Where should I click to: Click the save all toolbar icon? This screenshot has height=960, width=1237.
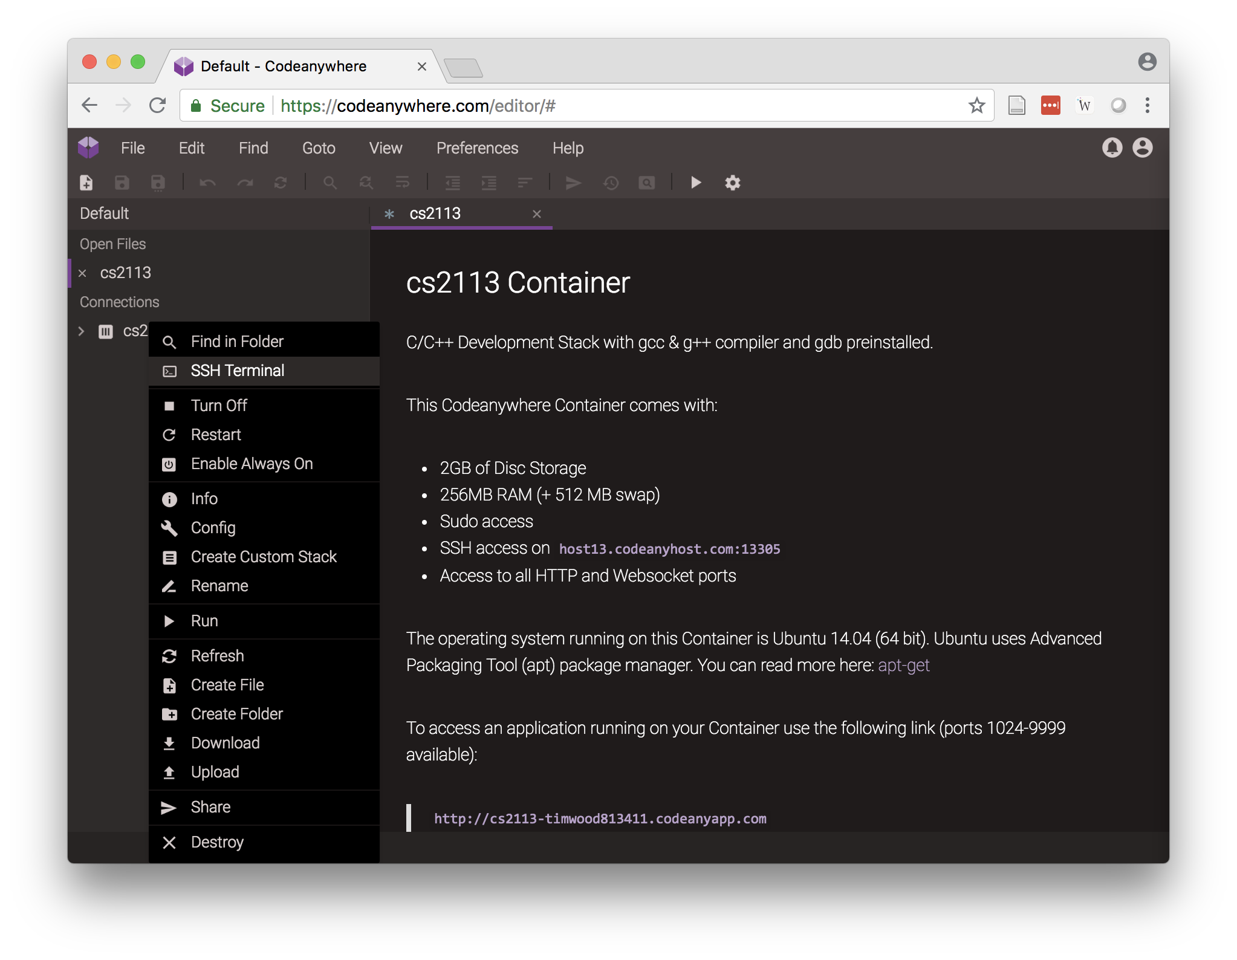[x=158, y=183]
